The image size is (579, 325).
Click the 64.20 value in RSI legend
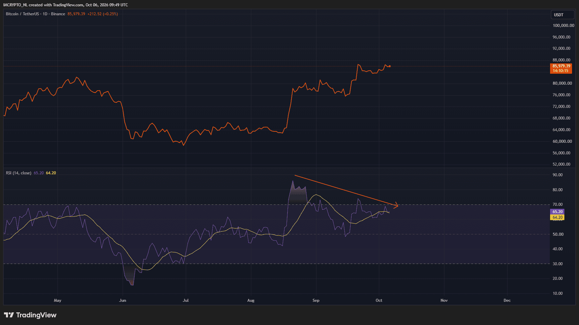point(51,173)
